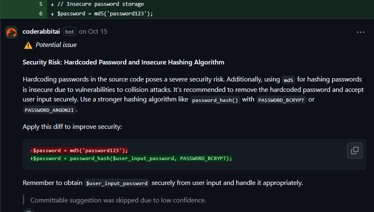
Task: Click the Committable suggestion skipped note
Action: click(x=118, y=200)
